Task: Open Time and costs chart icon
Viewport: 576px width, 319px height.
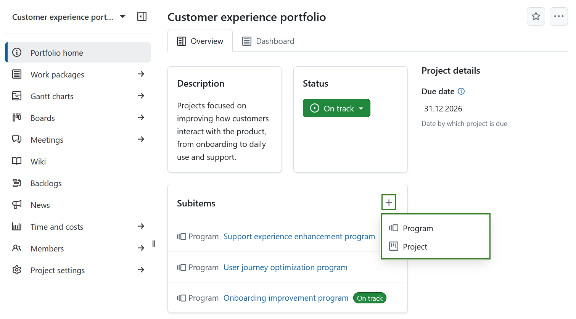Action: tap(17, 227)
